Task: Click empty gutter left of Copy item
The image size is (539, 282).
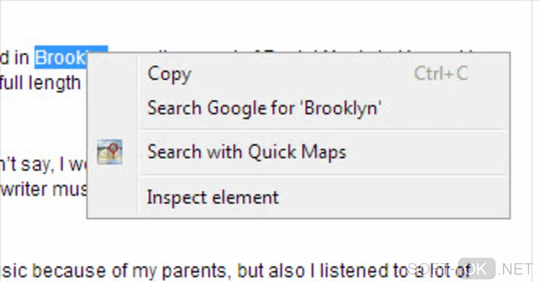Action: click(112, 74)
